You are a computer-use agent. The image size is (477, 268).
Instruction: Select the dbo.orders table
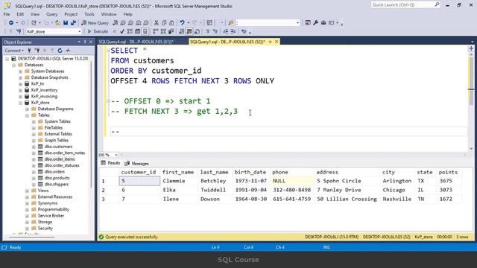point(54,172)
